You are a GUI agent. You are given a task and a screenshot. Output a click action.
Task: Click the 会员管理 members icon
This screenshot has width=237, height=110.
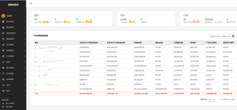click(x=3, y=45)
